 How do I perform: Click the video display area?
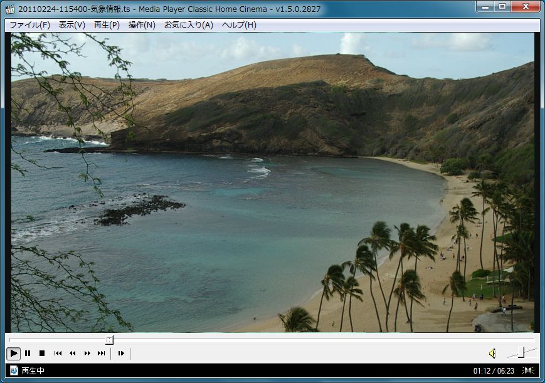coord(272,182)
